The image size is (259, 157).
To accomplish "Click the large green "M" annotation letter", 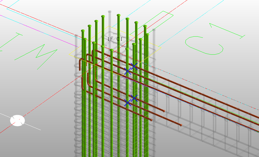I will [36, 57].
